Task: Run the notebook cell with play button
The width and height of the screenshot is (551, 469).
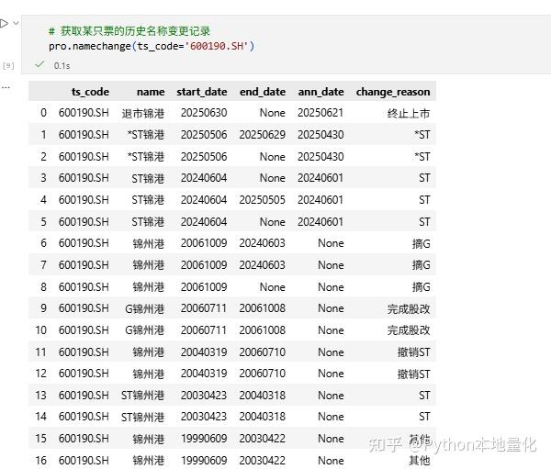Action: tap(3, 22)
